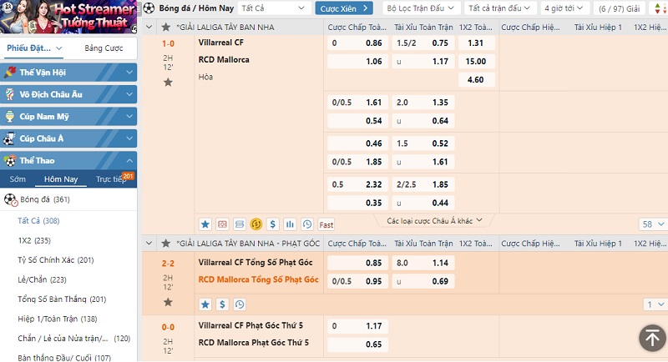Select the Hôm Nay tab
This screenshot has width=668, height=362.
pos(61,179)
